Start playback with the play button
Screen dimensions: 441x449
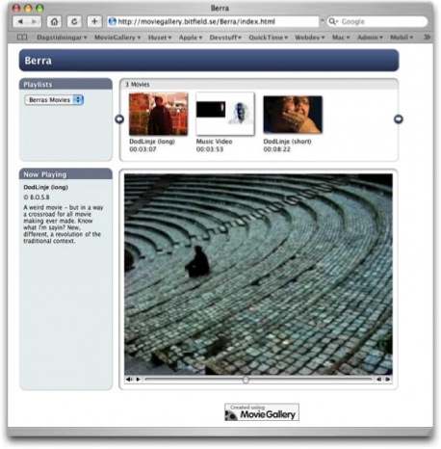point(138,380)
